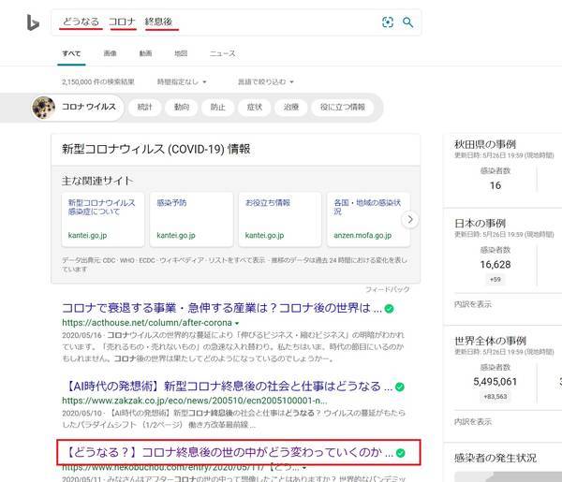Select the すべて tab

(x=71, y=53)
